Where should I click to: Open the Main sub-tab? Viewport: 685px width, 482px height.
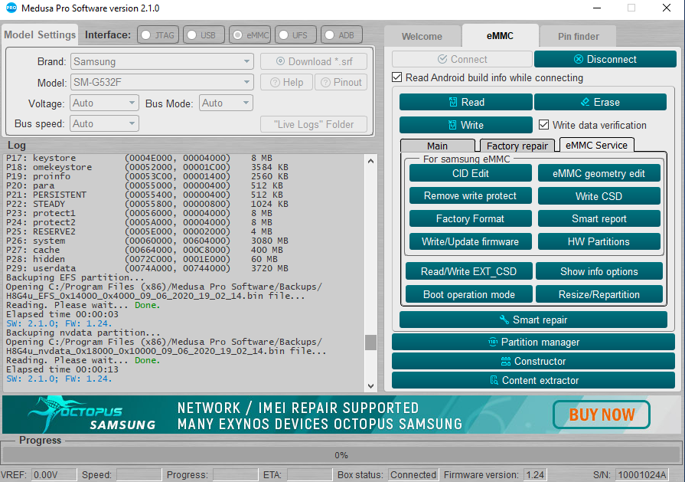coord(437,146)
